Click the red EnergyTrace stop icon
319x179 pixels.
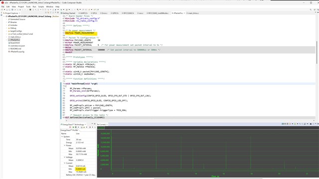[x=70, y=127]
